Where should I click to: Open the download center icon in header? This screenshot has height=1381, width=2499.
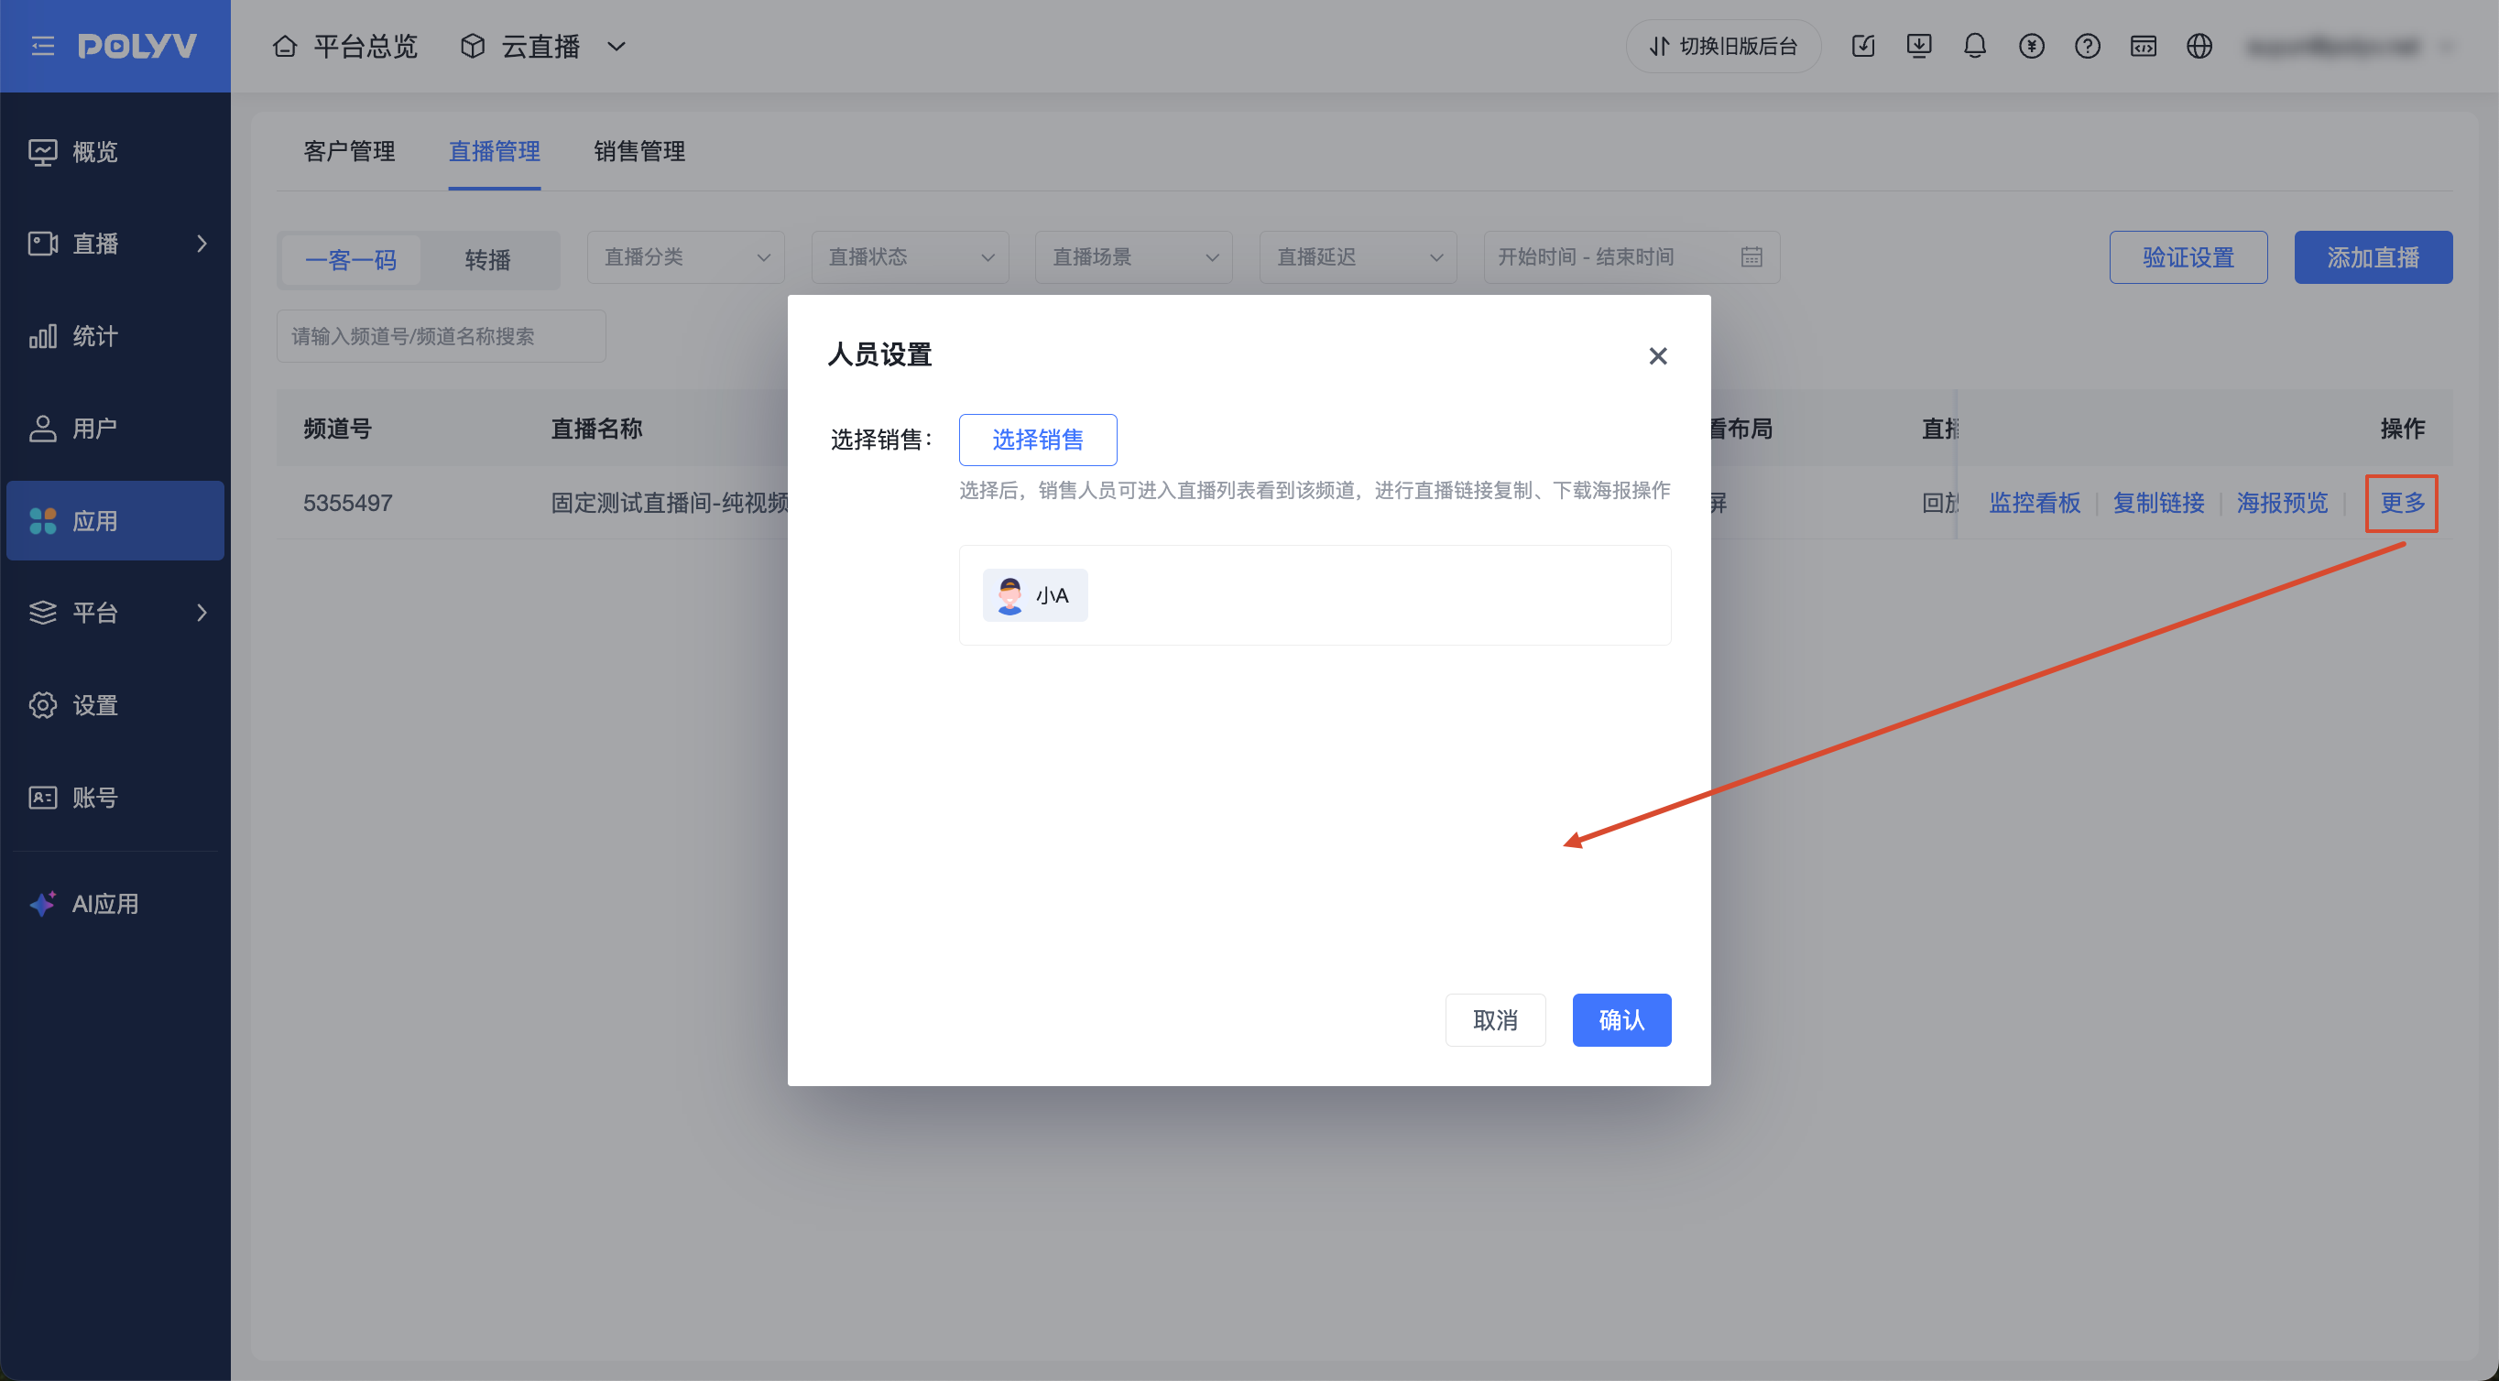1919,46
